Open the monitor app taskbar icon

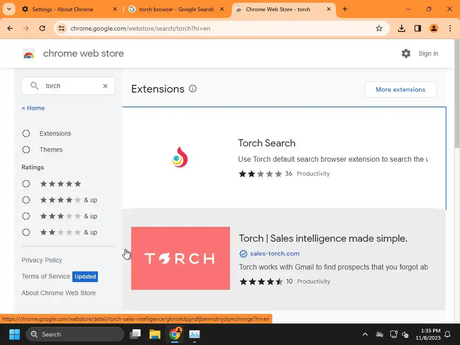194,334
